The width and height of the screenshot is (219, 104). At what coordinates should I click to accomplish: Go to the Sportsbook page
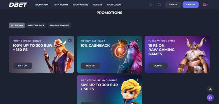(x=114, y=5)
